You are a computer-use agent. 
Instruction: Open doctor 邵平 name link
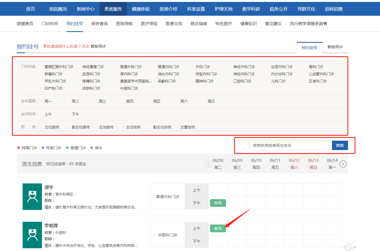49,187
